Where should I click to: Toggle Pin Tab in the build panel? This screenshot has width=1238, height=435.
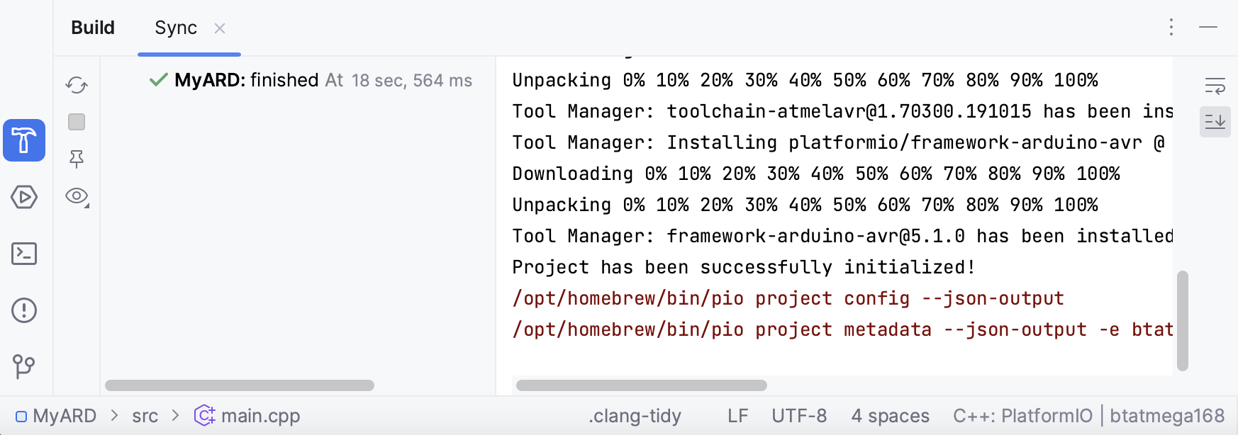77,159
